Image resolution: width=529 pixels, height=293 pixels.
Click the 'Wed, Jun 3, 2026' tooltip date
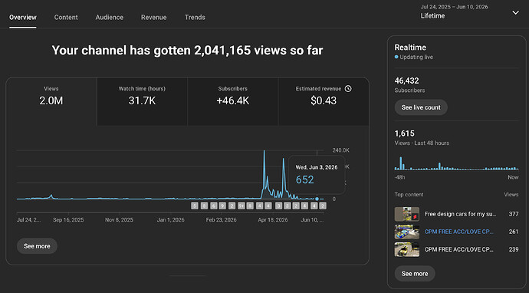point(317,167)
